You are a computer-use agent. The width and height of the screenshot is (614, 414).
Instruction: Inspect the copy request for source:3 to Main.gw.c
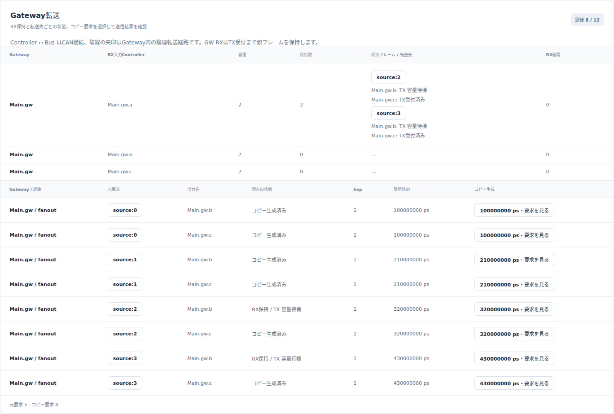pyautogui.click(x=514, y=383)
